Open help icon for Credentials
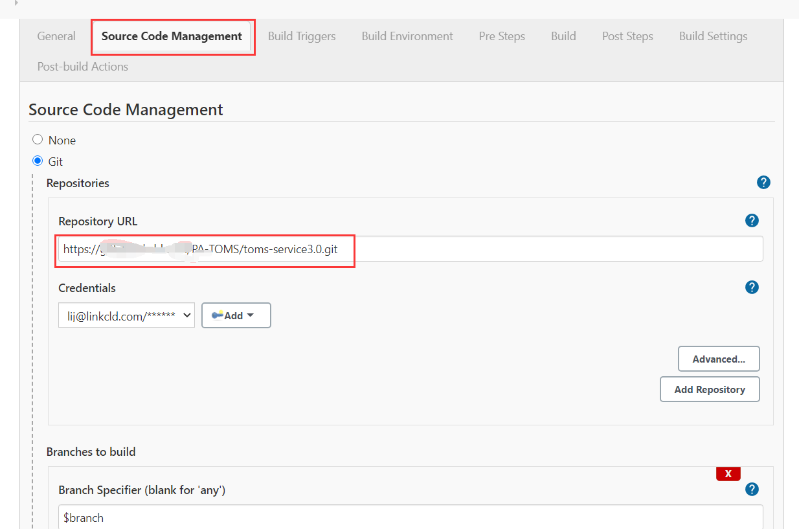The height and width of the screenshot is (529, 799). (752, 287)
